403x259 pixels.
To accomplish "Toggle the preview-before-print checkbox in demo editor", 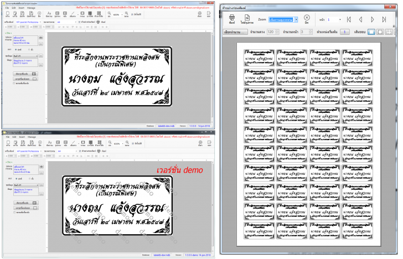I will [80, 151].
